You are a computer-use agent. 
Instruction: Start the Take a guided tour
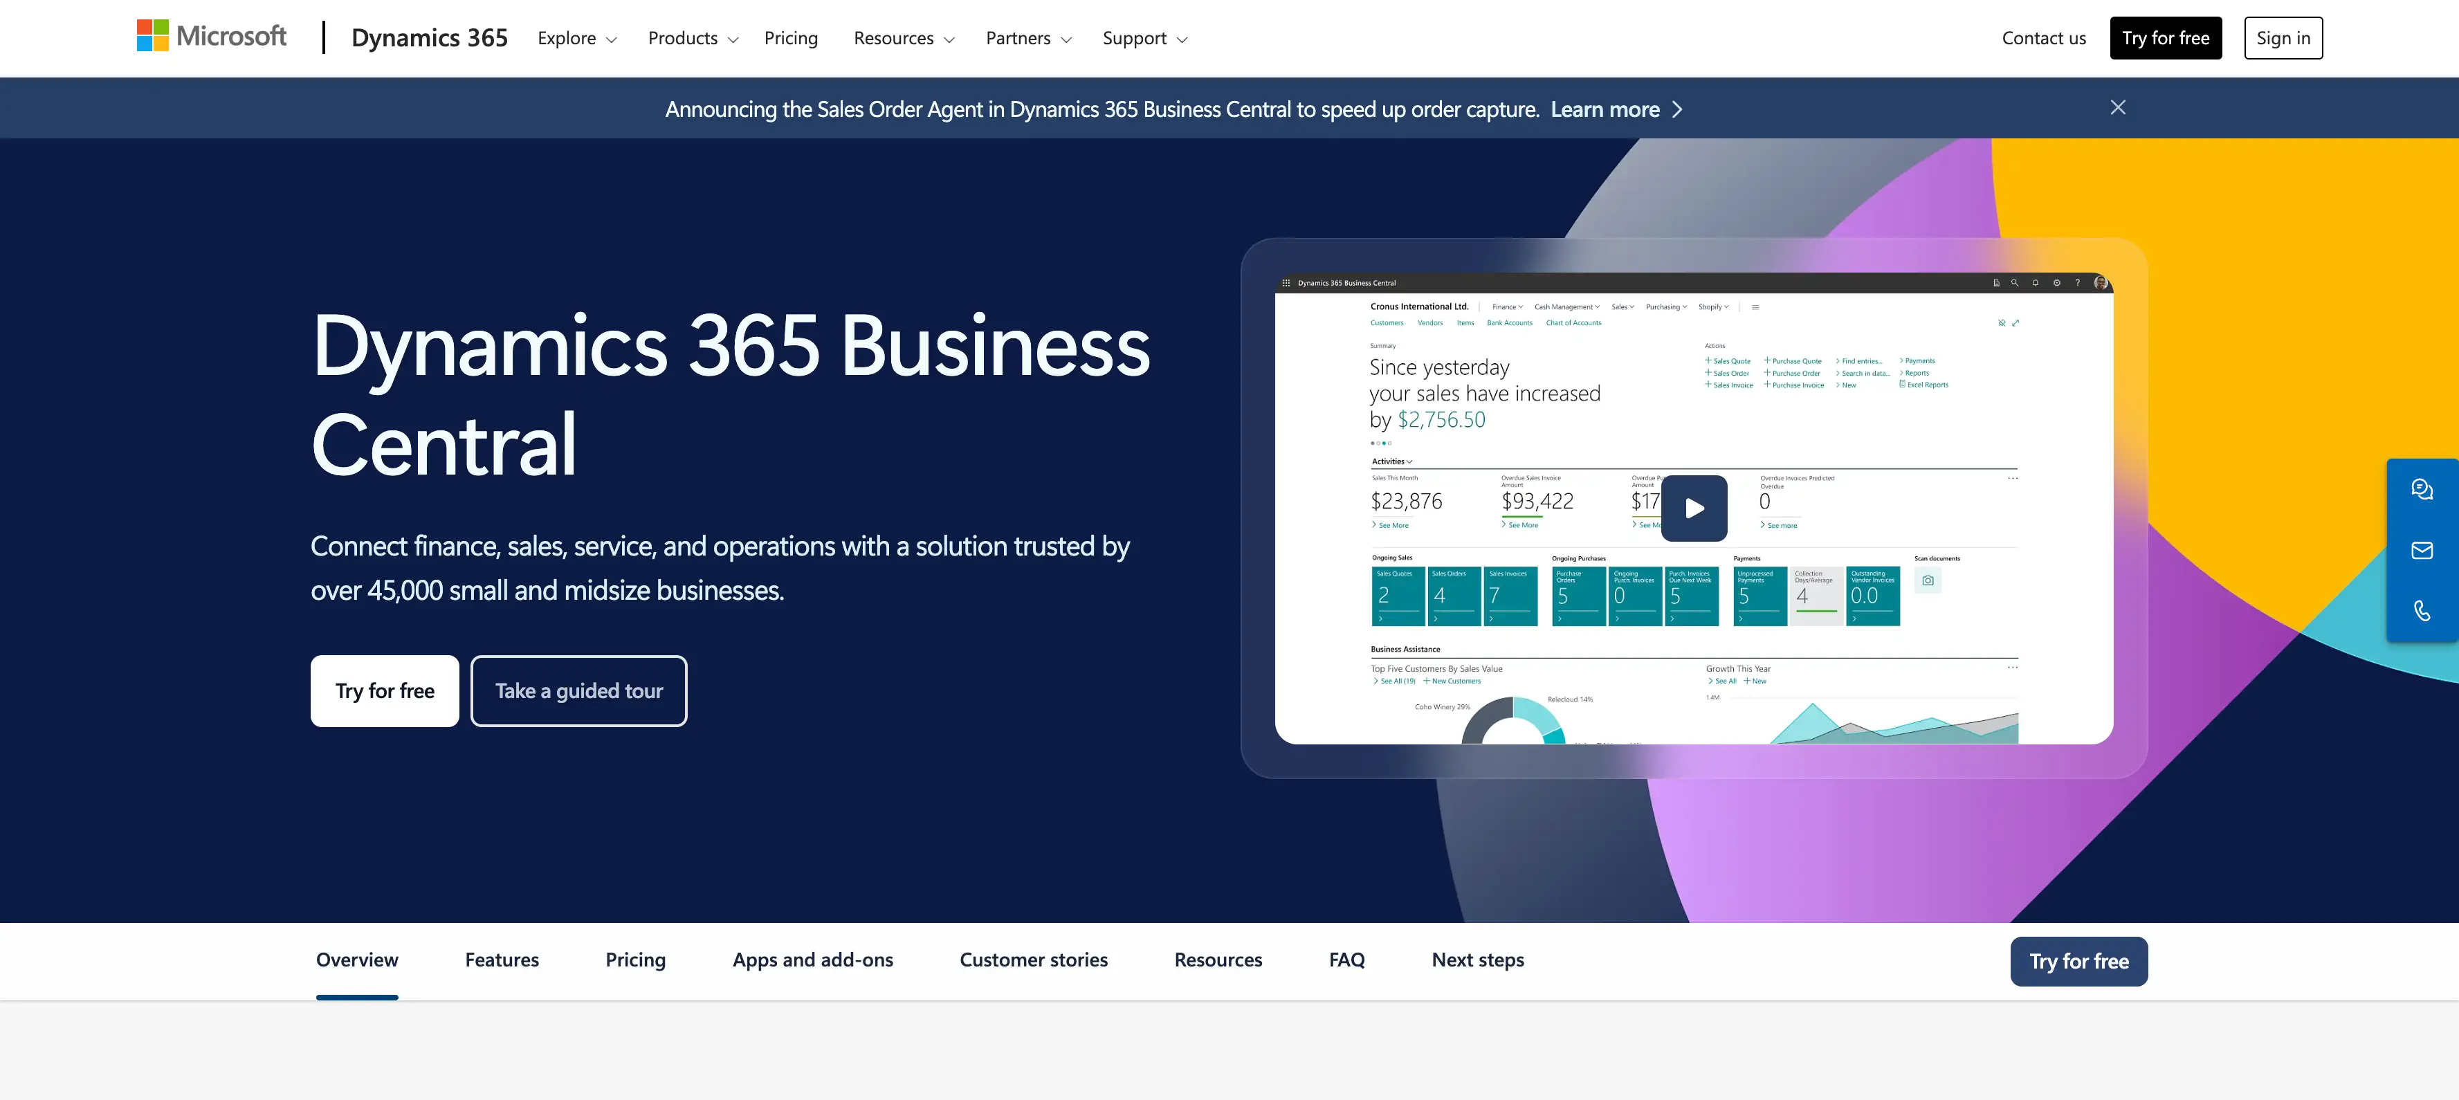tap(578, 690)
